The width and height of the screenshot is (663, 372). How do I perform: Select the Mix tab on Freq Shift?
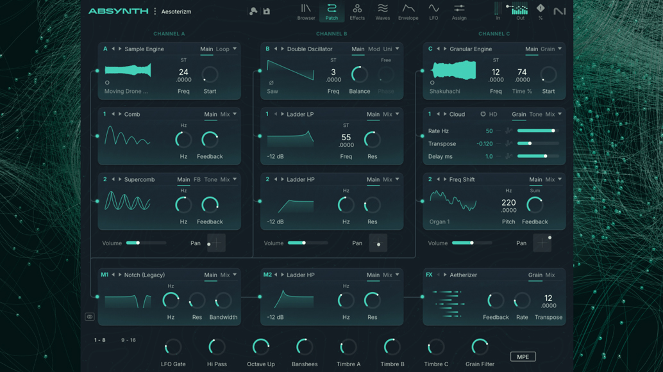550,179
